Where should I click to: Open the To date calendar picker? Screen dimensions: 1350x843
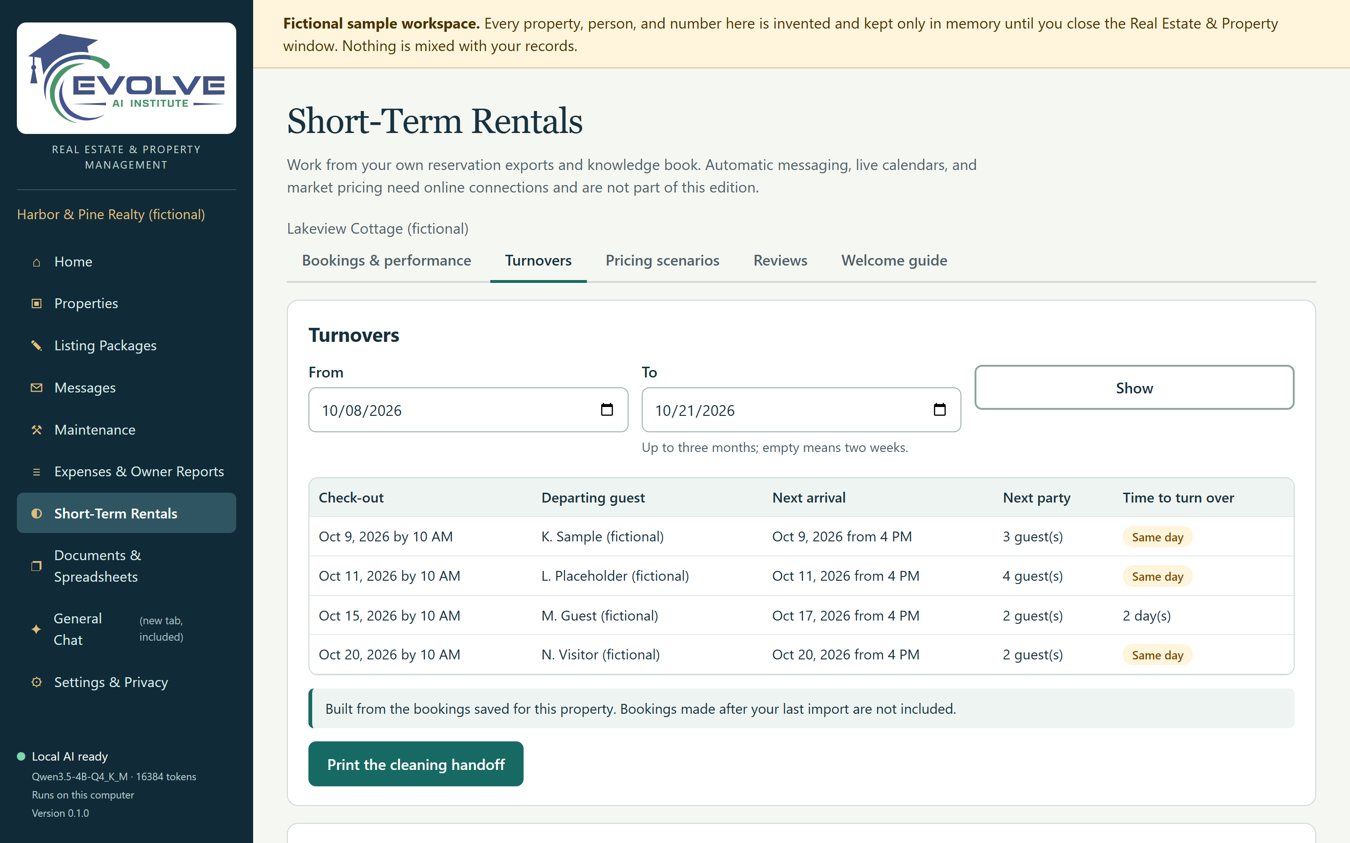pyautogui.click(x=939, y=410)
